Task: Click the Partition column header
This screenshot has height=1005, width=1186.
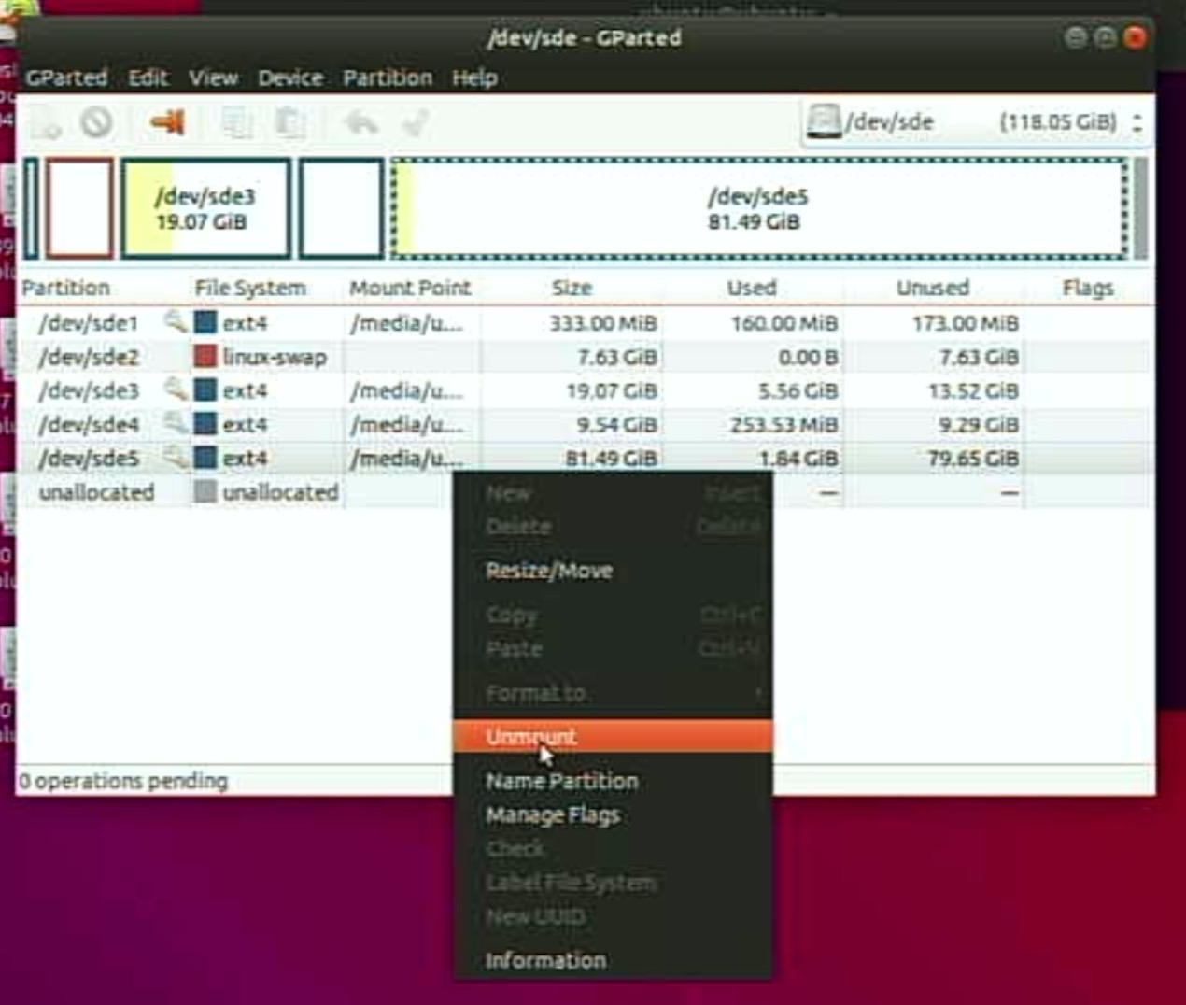Action: (x=65, y=288)
